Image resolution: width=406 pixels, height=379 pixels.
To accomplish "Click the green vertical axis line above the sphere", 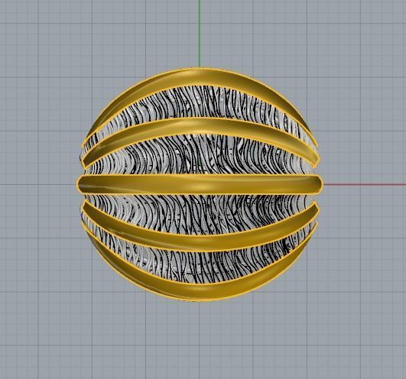I will point(200,34).
